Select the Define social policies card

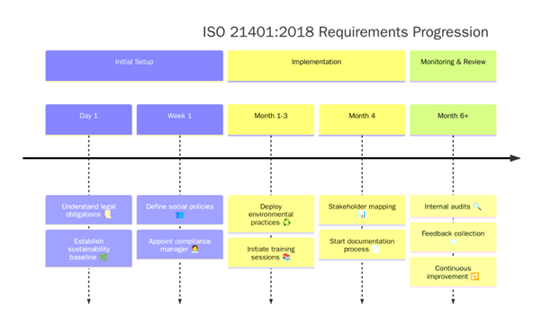(180, 210)
